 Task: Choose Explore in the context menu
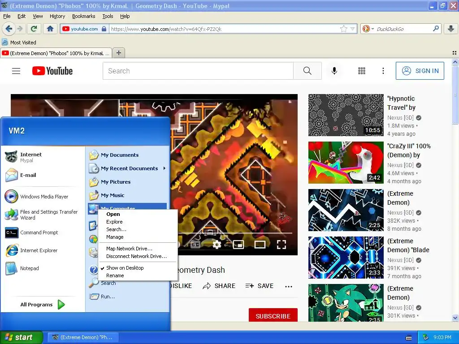coord(114,222)
